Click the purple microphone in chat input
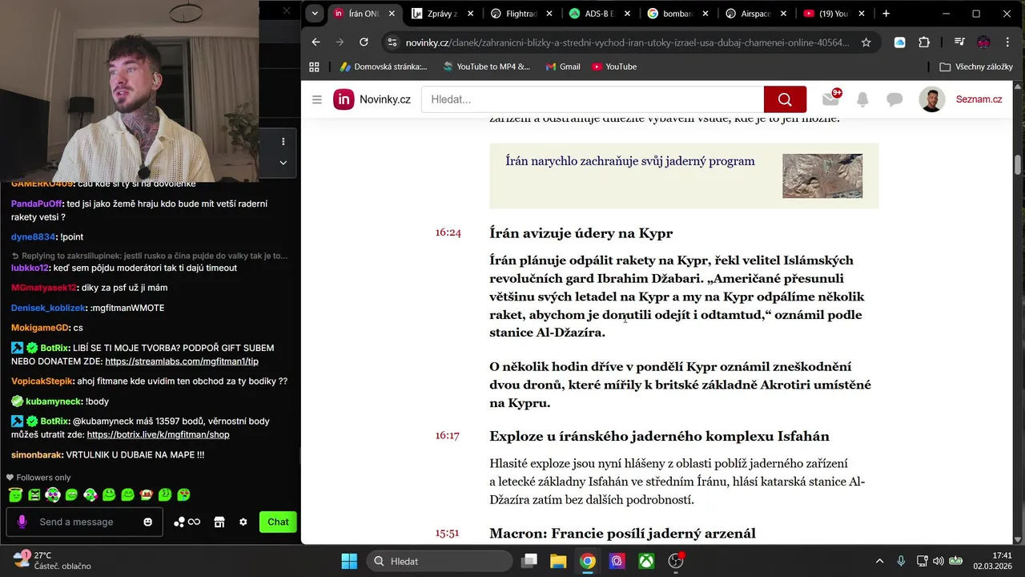Viewport: 1025px width, 577px height. tap(22, 522)
